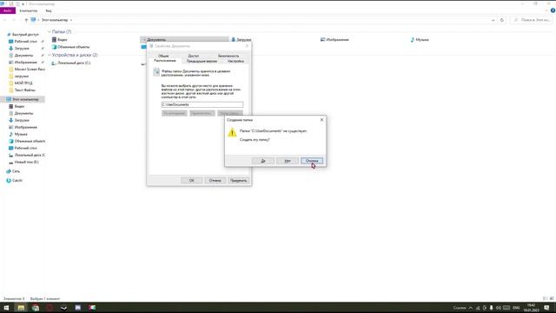Open Новый том (E:) in sidebar
The width and height of the screenshot is (556, 313).
(x=23, y=163)
